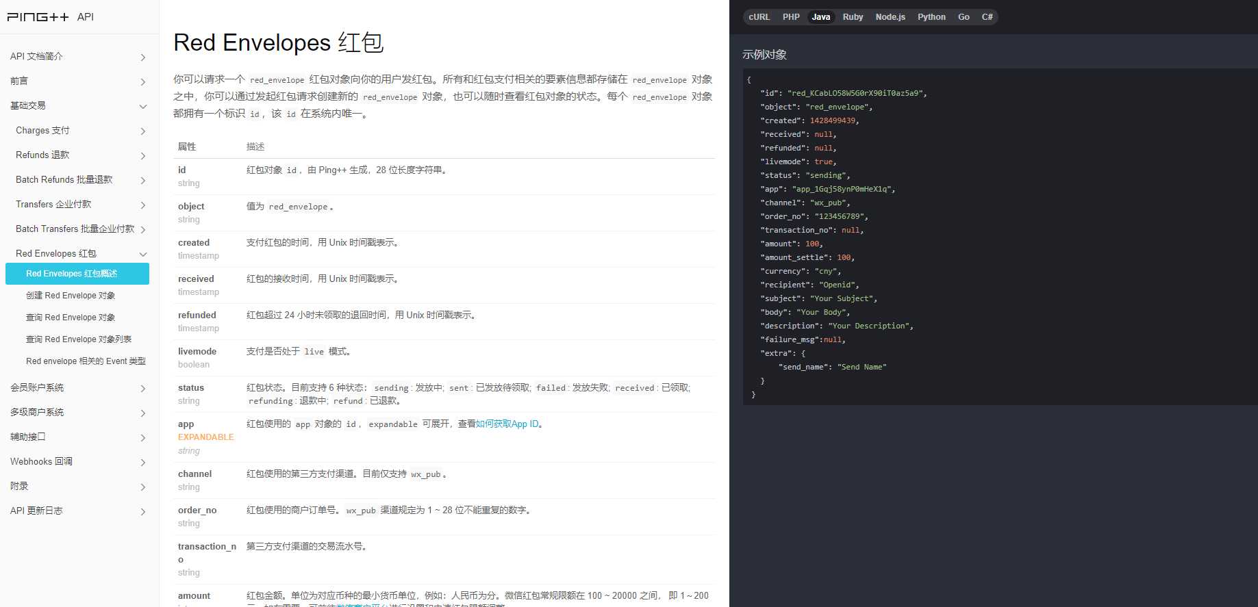Viewport: 1258px width, 607px height.
Task: Expand the 附录 chevron
Action: click(143, 487)
